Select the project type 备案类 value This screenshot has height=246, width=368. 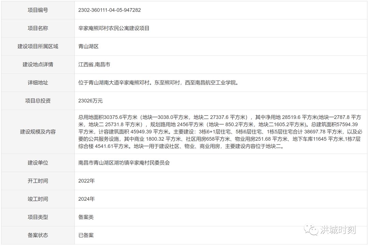[x=85, y=217]
